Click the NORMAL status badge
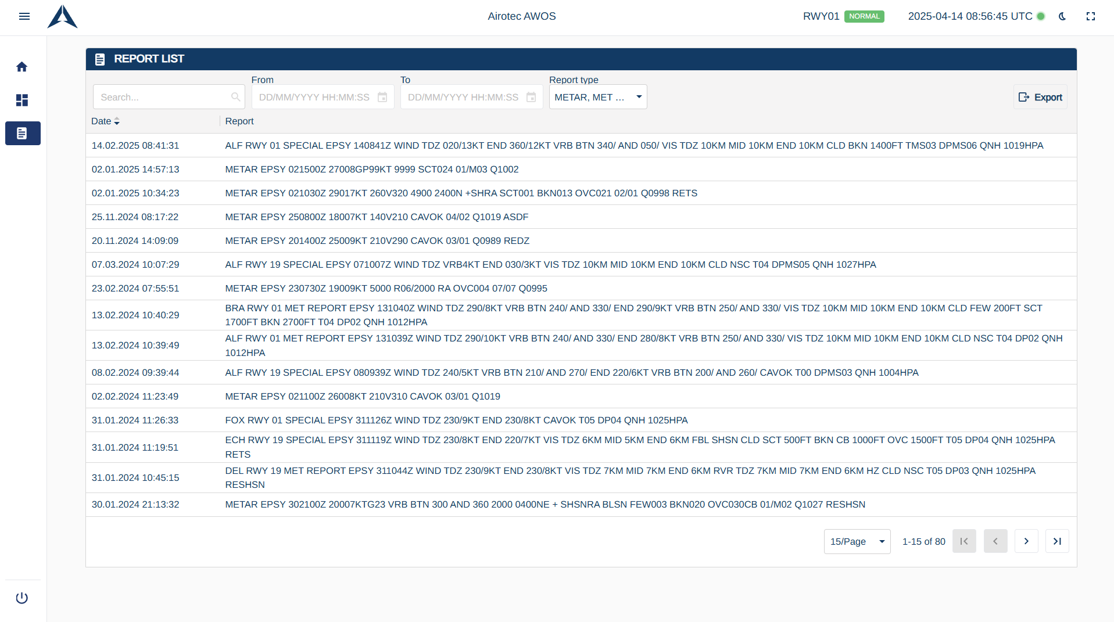This screenshot has height=622, width=1114. click(864, 16)
